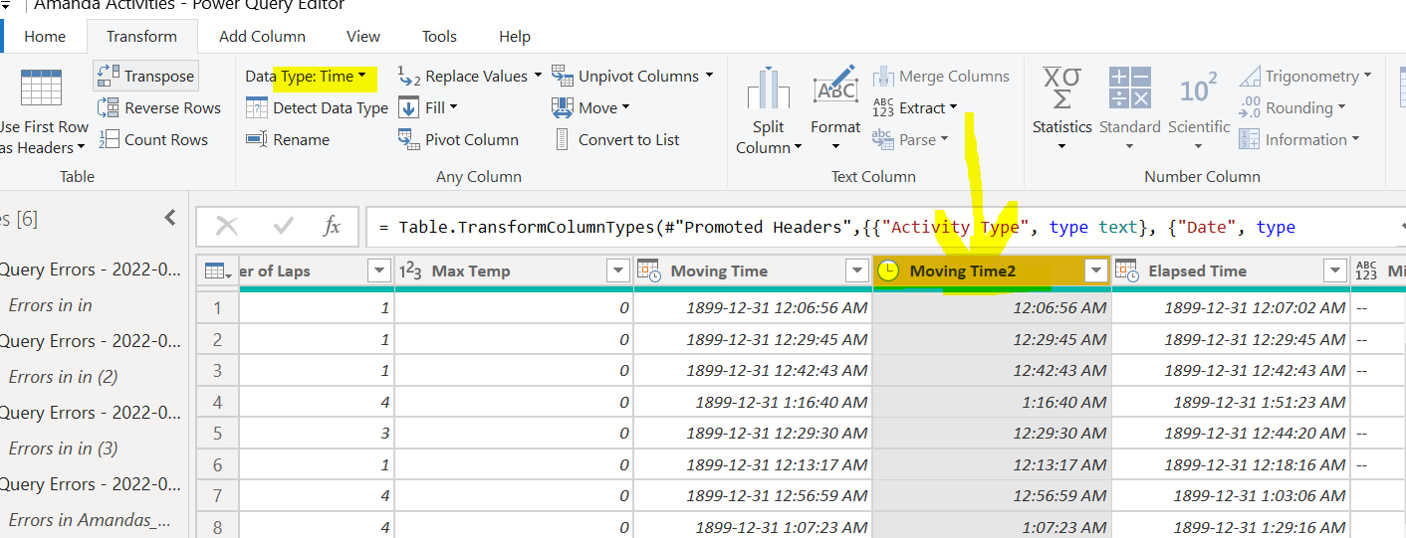The height and width of the screenshot is (538, 1406).
Task: Click the Scientific 10-squared icon
Action: (1198, 89)
